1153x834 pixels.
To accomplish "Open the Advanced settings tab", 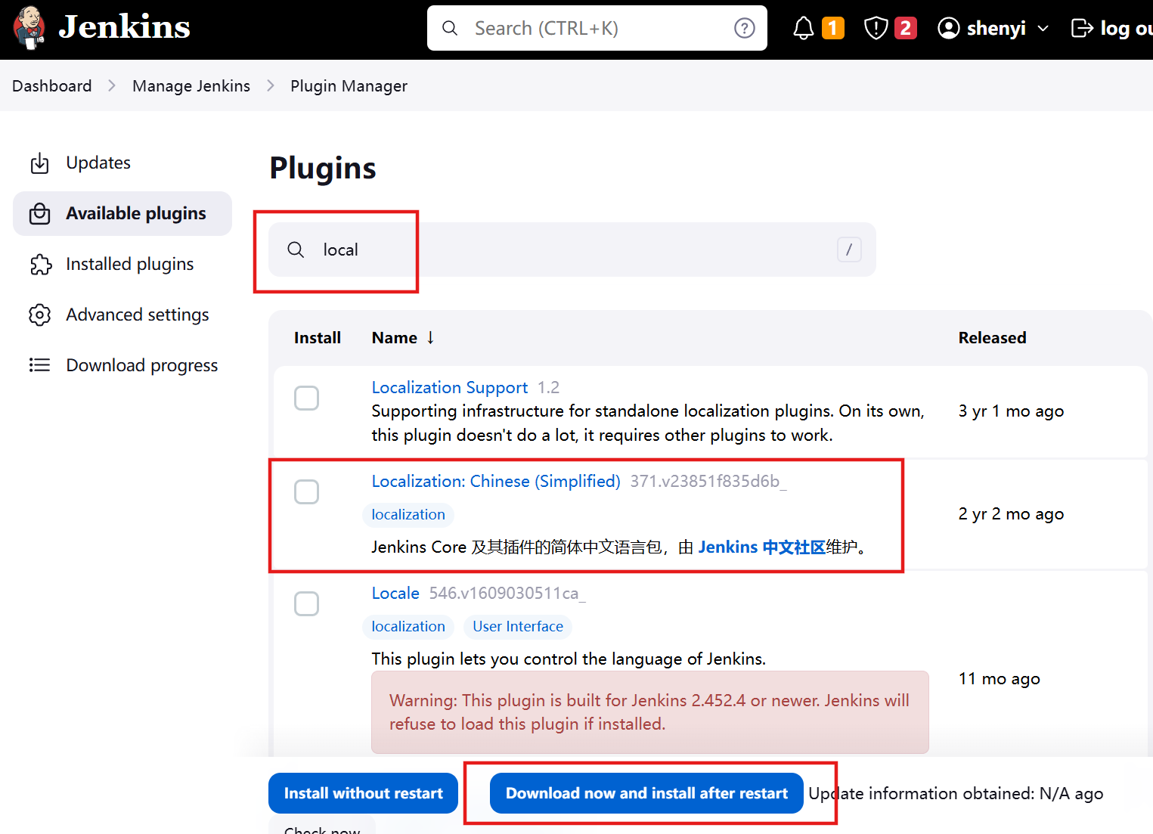I will [x=122, y=315].
